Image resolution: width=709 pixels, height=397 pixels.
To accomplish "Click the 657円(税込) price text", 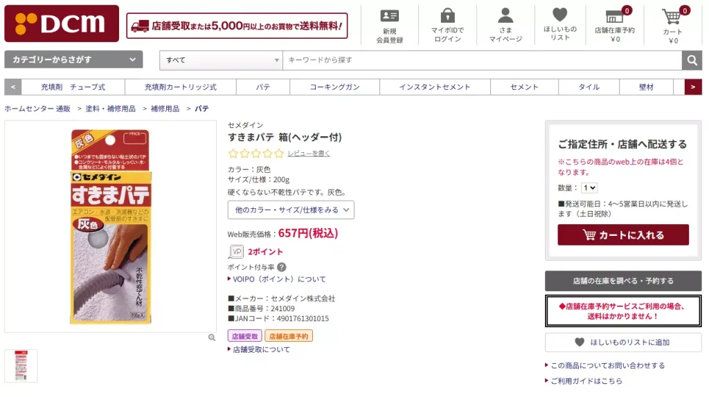I will pos(308,234).
